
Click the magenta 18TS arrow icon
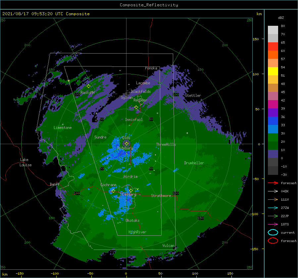click(x=273, y=224)
